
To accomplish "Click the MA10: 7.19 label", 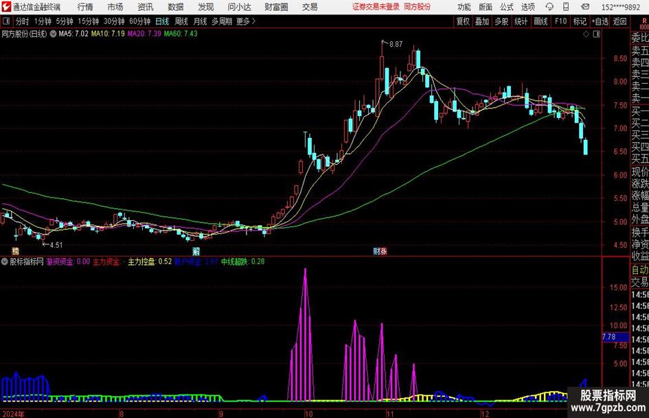I will (x=108, y=34).
